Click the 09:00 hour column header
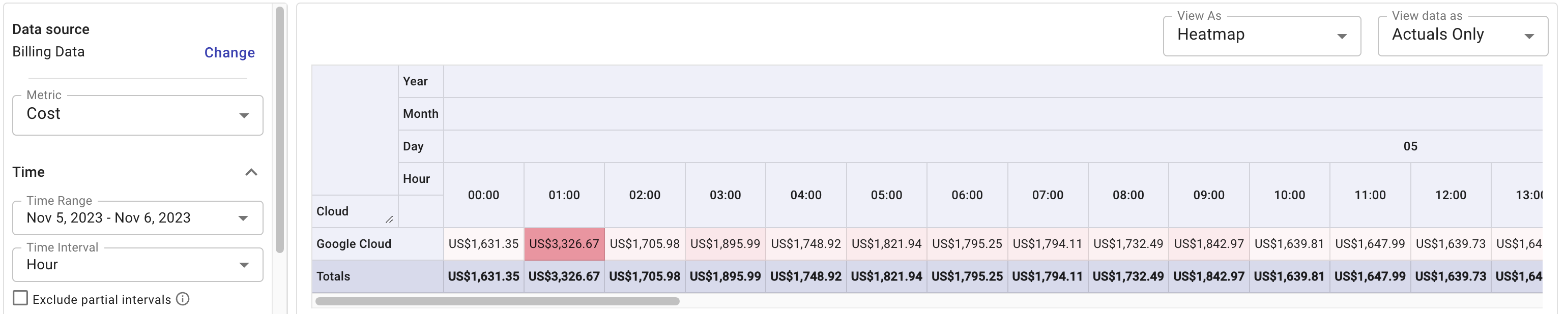 [1208, 195]
